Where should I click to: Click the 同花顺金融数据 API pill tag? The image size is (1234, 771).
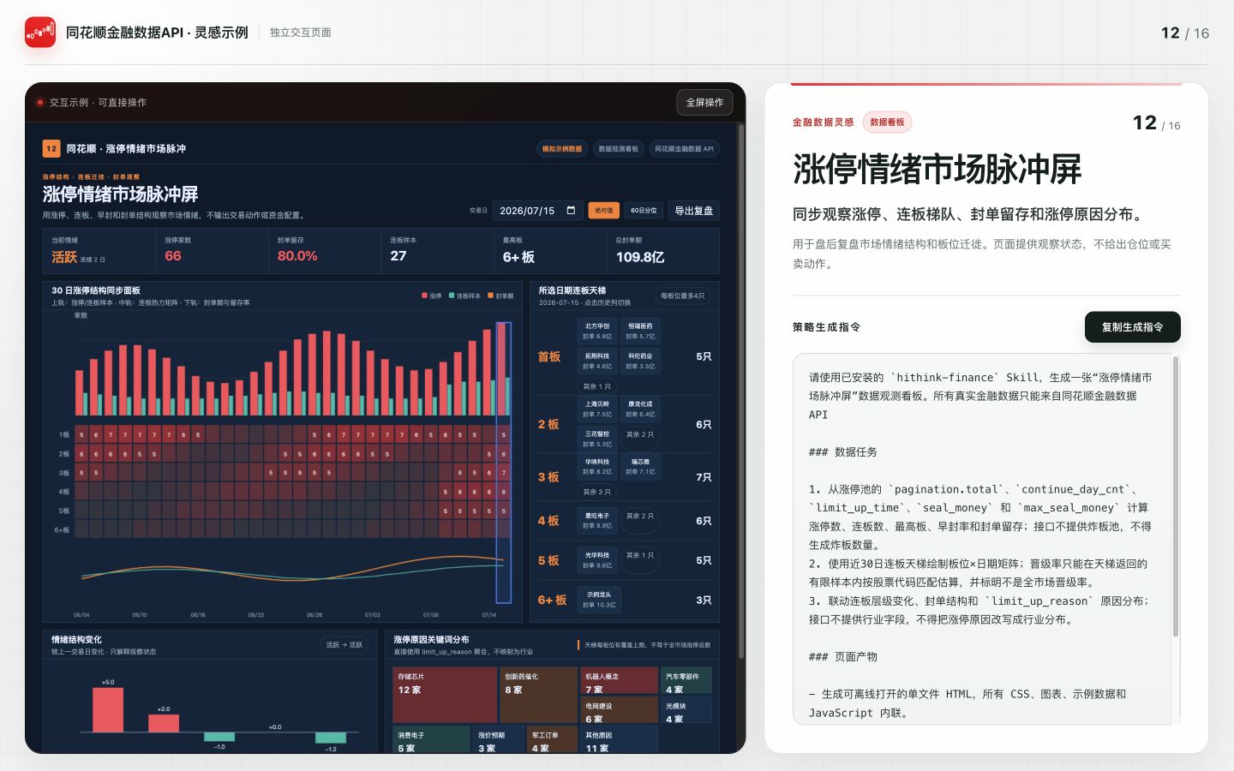click(684, 148)
